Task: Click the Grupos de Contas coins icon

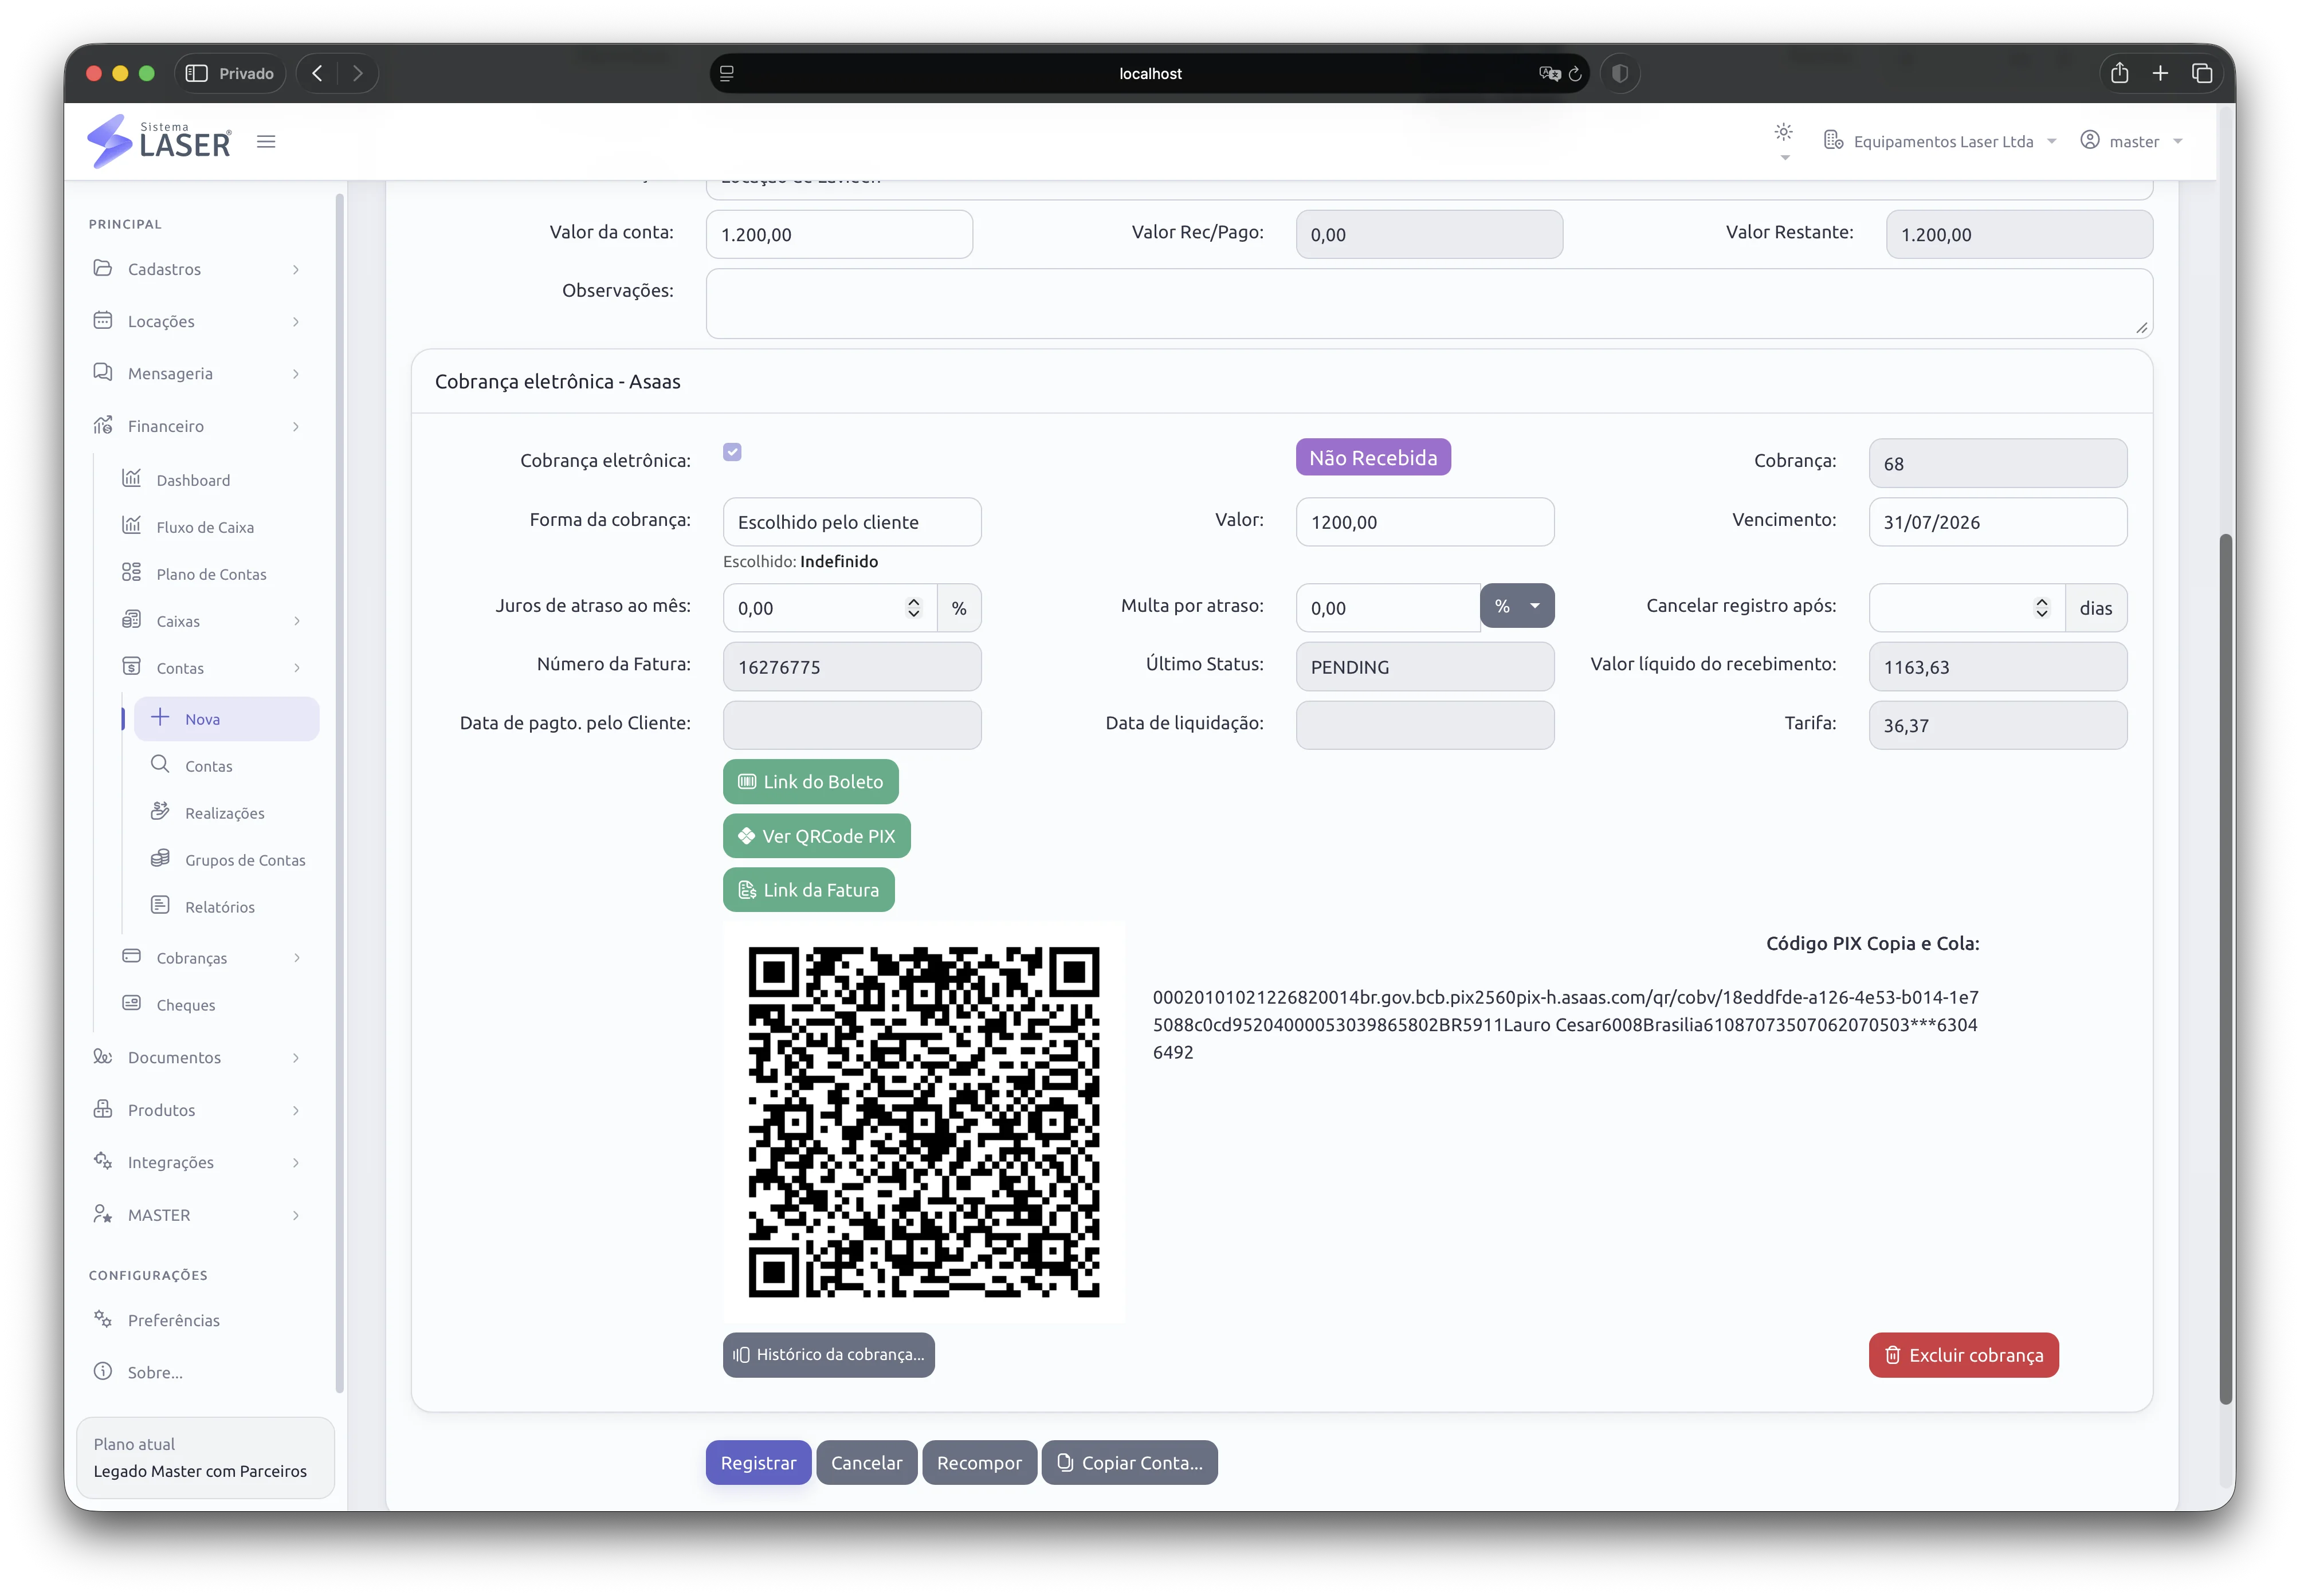Action: [x=160, y=858]
